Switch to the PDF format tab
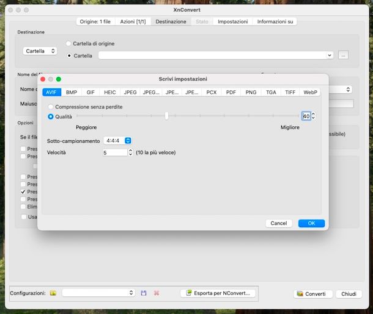Screen dimensions: 373x314 point(231,92)
